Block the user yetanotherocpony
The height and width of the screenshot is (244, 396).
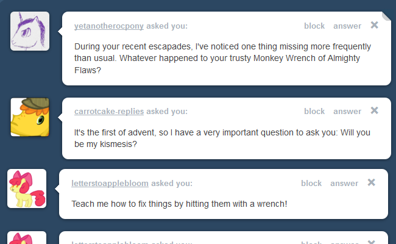(314, 26)
